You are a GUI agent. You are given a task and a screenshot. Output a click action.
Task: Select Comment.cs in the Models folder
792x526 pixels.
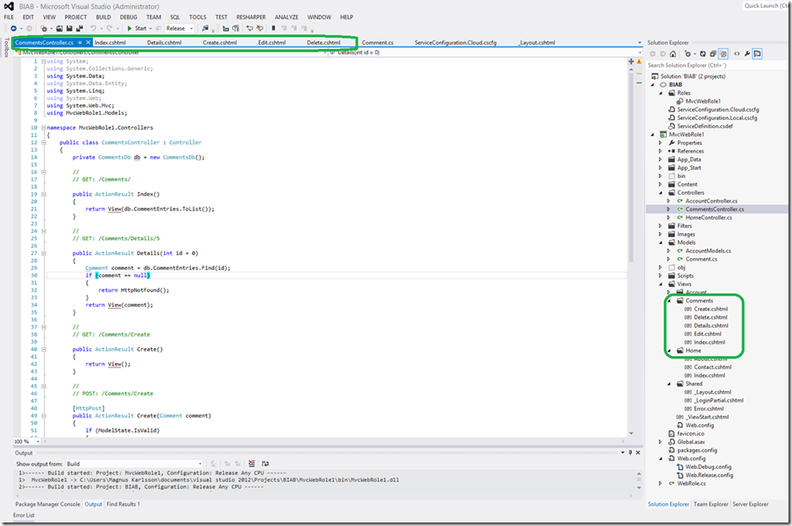[701, 259]
